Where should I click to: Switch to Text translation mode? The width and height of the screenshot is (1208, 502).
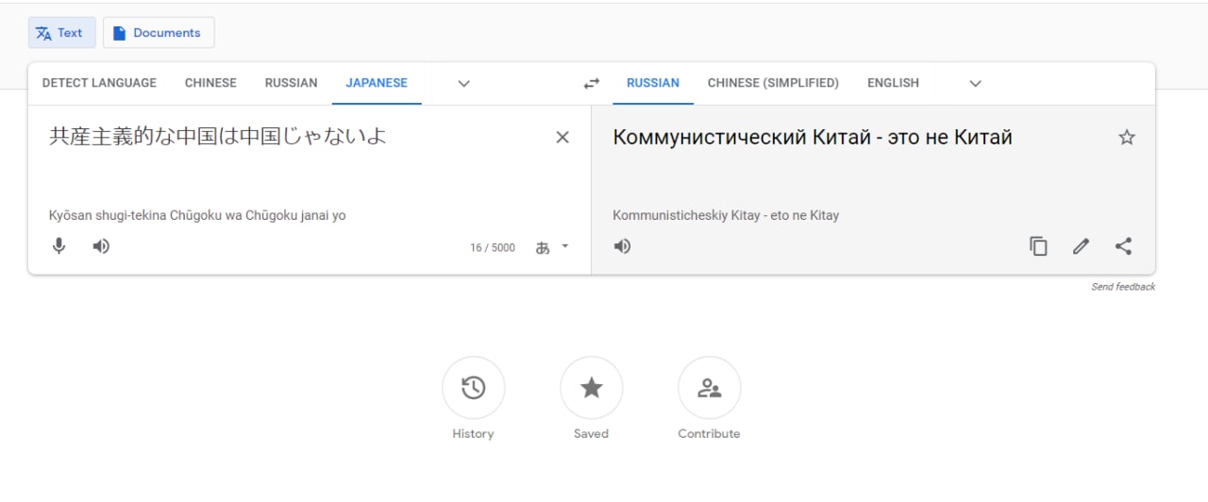(61, 32)
